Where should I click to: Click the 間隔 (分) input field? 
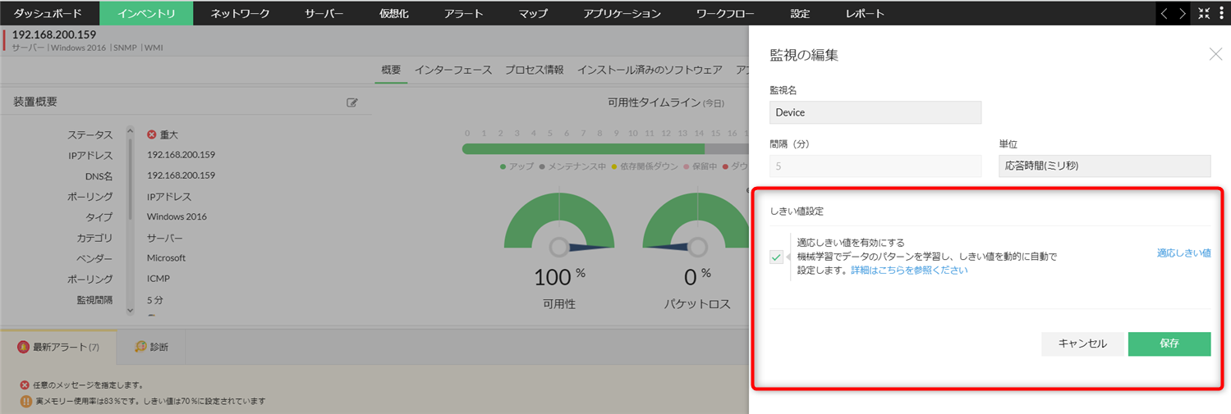click(x=875, y=166)
